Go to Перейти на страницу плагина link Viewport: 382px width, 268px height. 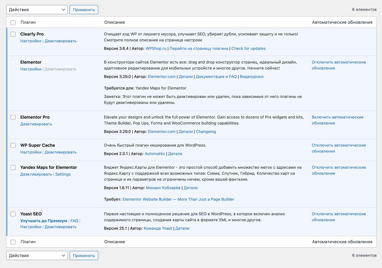[x=199, y=48]
